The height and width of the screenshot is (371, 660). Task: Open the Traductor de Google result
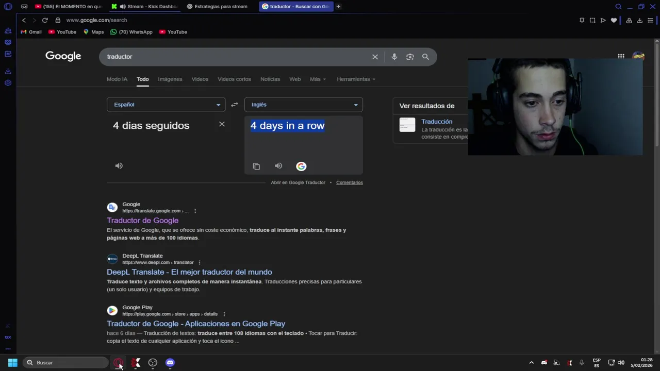(x=143, y=221)
